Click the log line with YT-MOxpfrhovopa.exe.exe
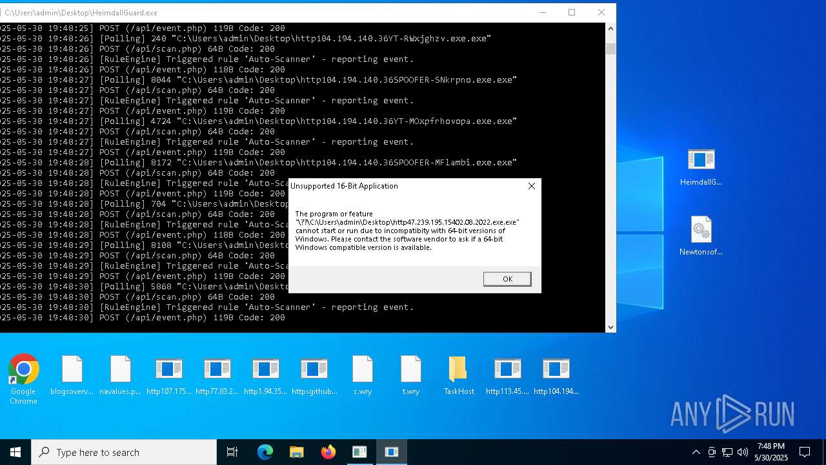 258,121
